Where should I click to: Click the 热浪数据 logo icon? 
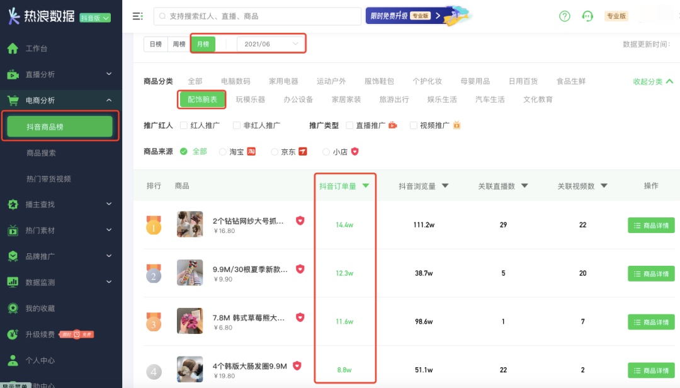point(14,16)
